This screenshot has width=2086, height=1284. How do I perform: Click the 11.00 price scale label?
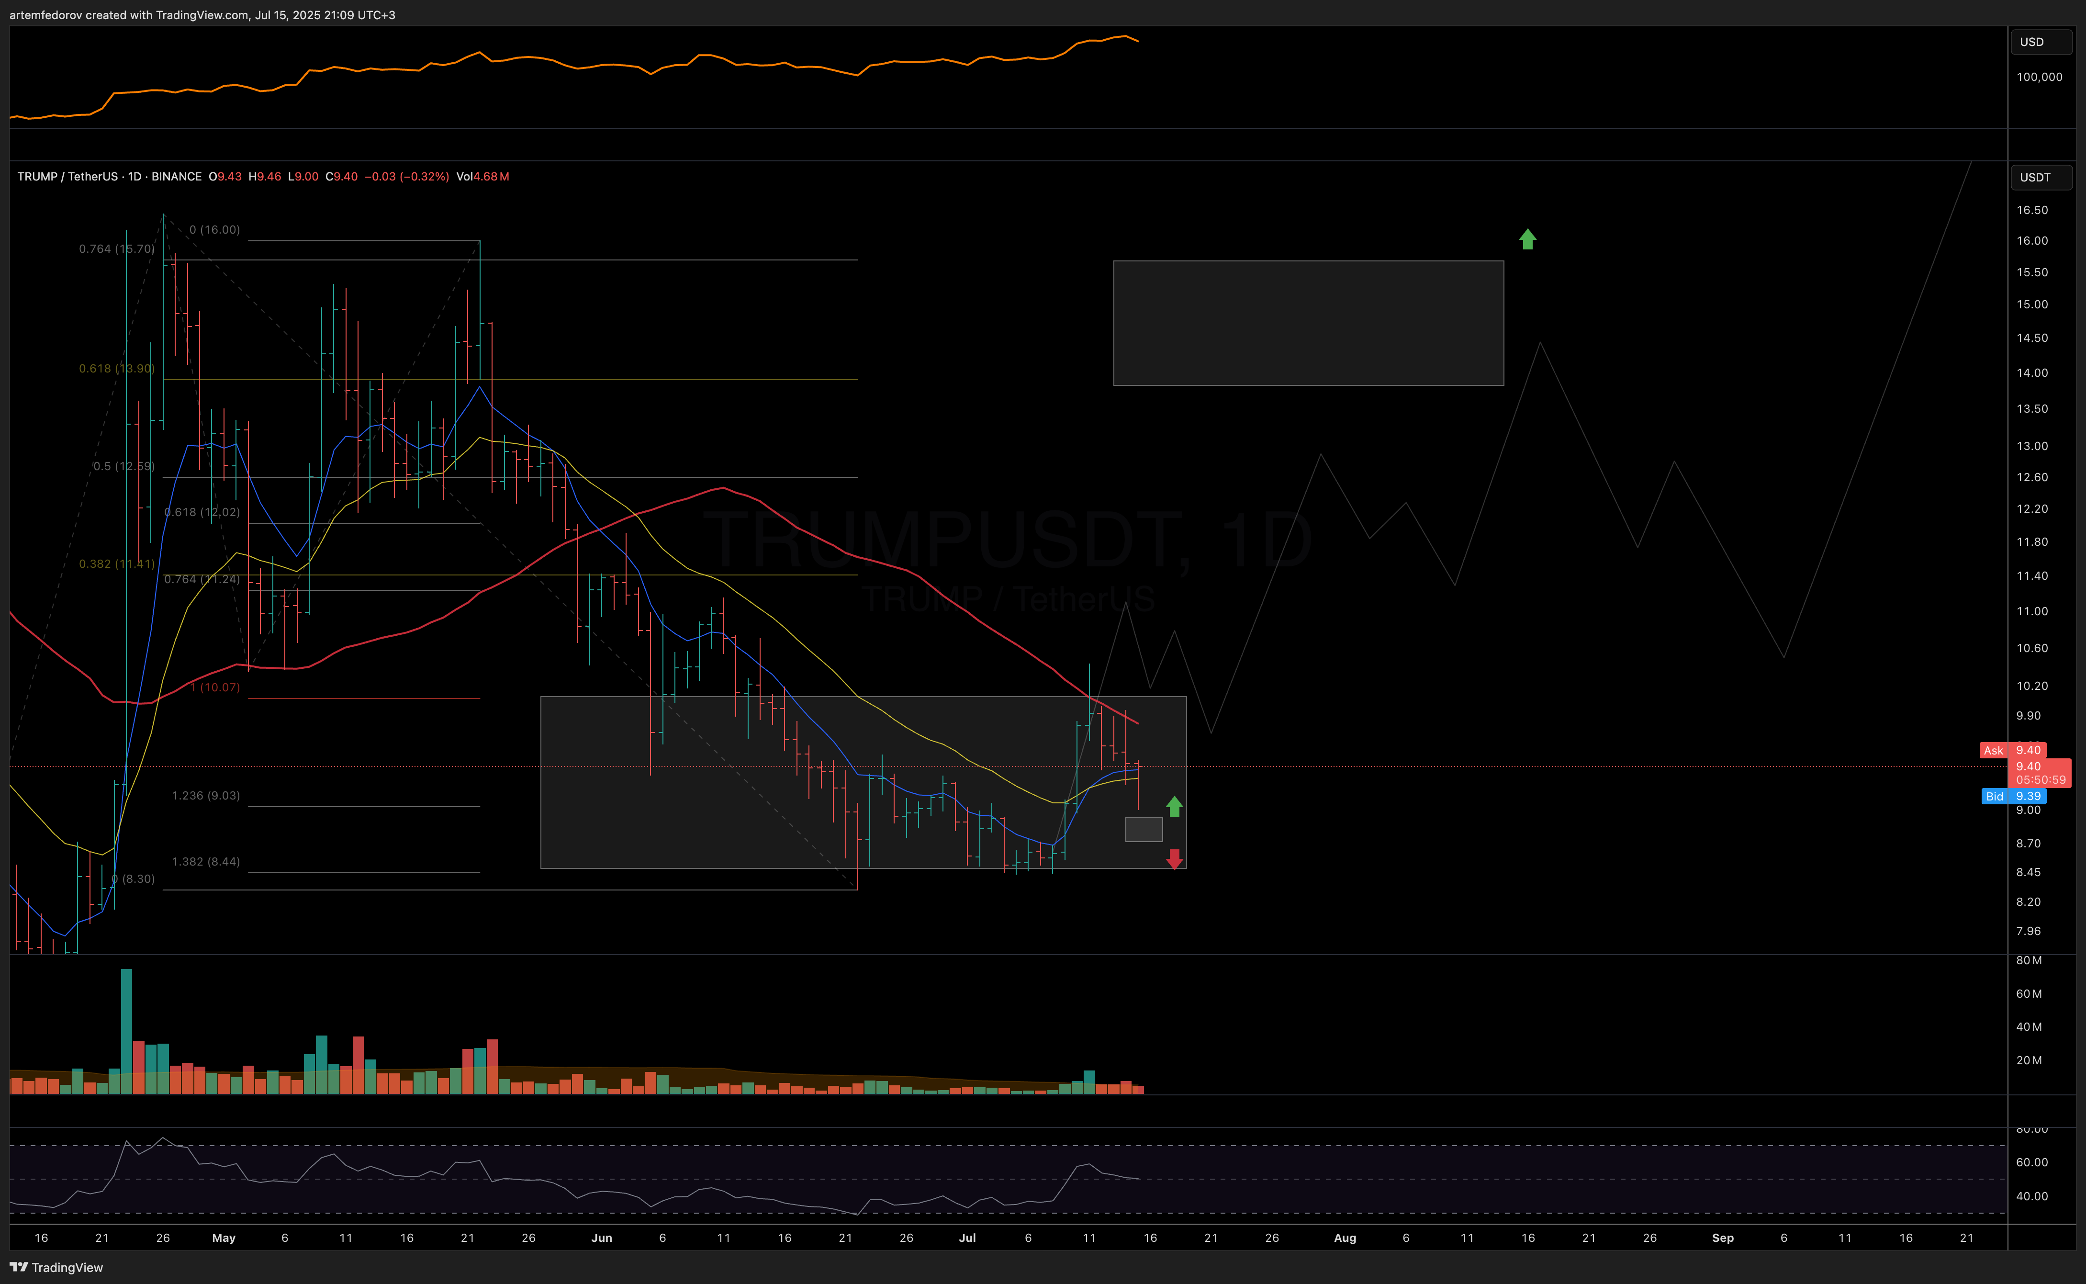(2031, 611)
